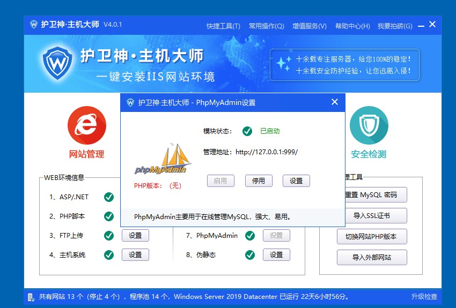Click the status bar info icon
The height and width of the screenshot is (308, 456).
click(31, 297)
